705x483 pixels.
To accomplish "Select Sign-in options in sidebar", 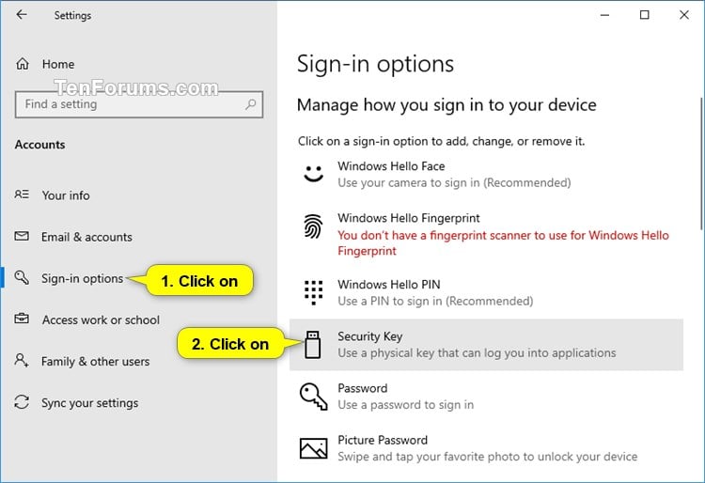I will pyautogui.click(x=82, y=278).
